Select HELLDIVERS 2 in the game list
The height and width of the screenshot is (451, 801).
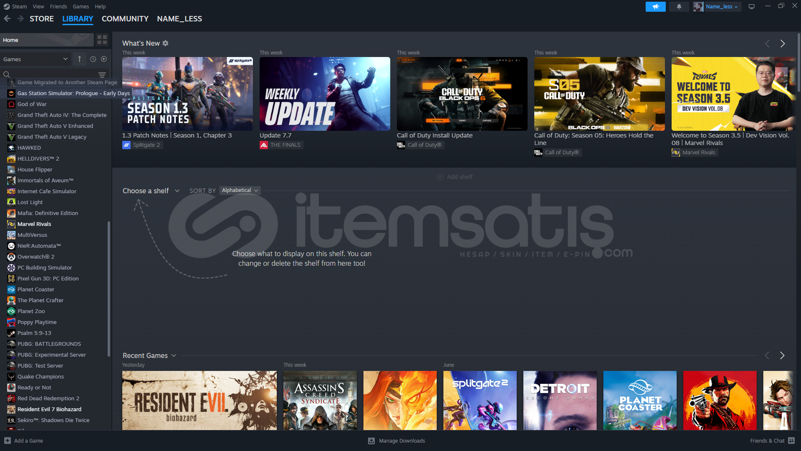(x=38, y=158)
